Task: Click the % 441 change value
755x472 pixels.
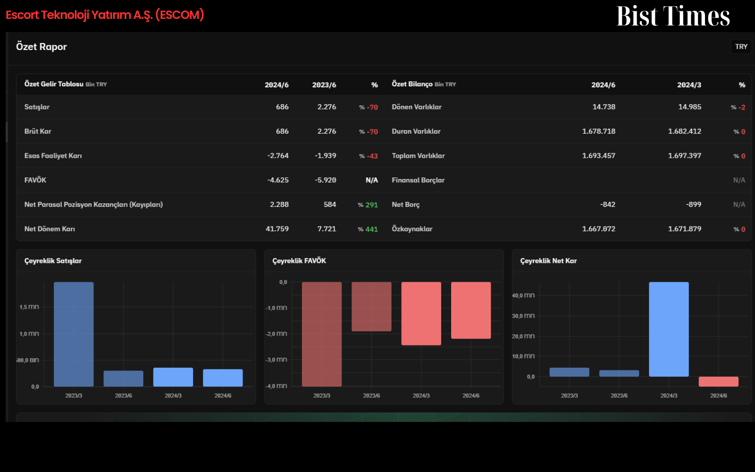Action: click(368, 229)
